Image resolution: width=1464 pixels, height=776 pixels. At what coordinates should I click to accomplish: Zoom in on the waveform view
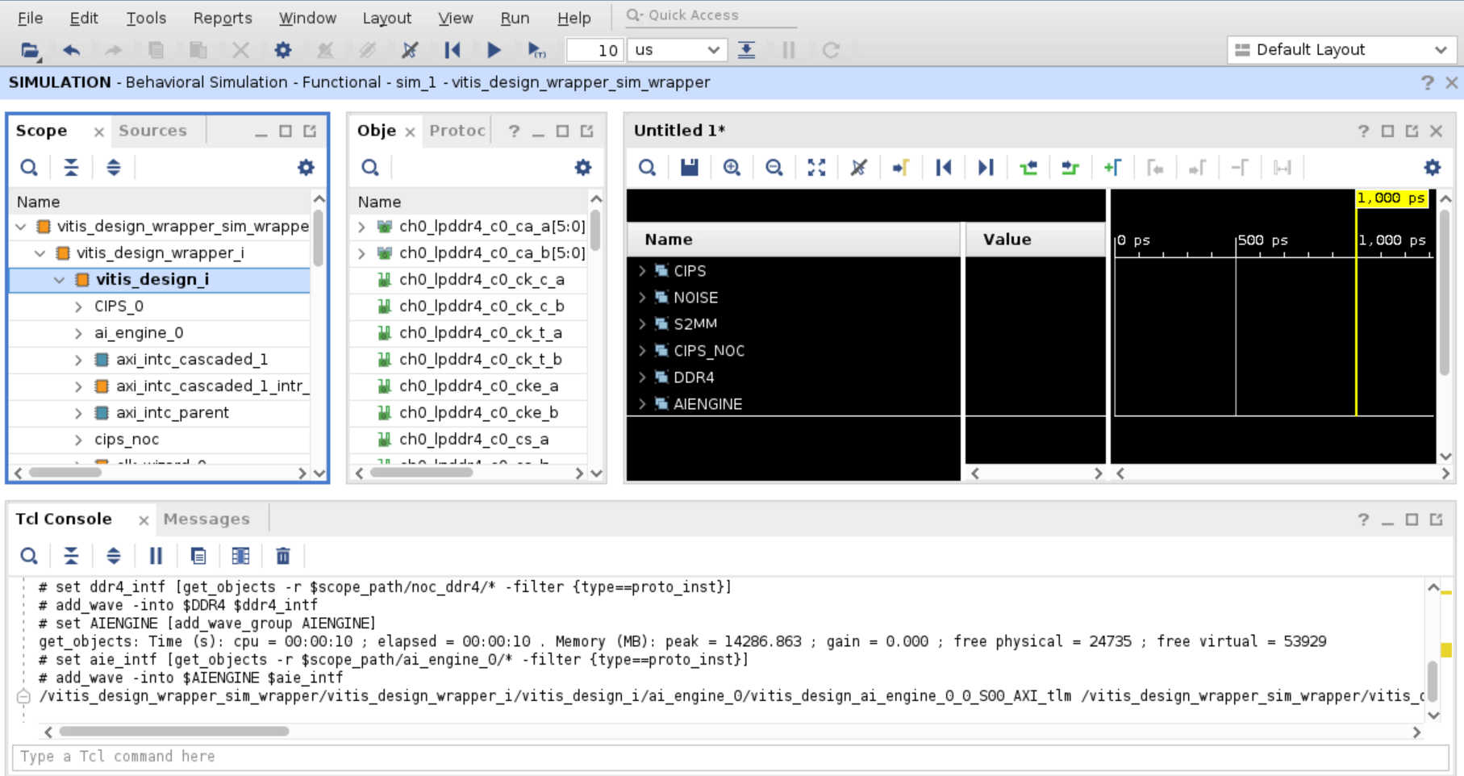(x=732, y=168)
